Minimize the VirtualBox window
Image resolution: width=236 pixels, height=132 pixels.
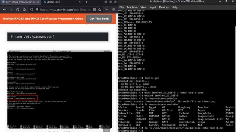pos(220,1)
